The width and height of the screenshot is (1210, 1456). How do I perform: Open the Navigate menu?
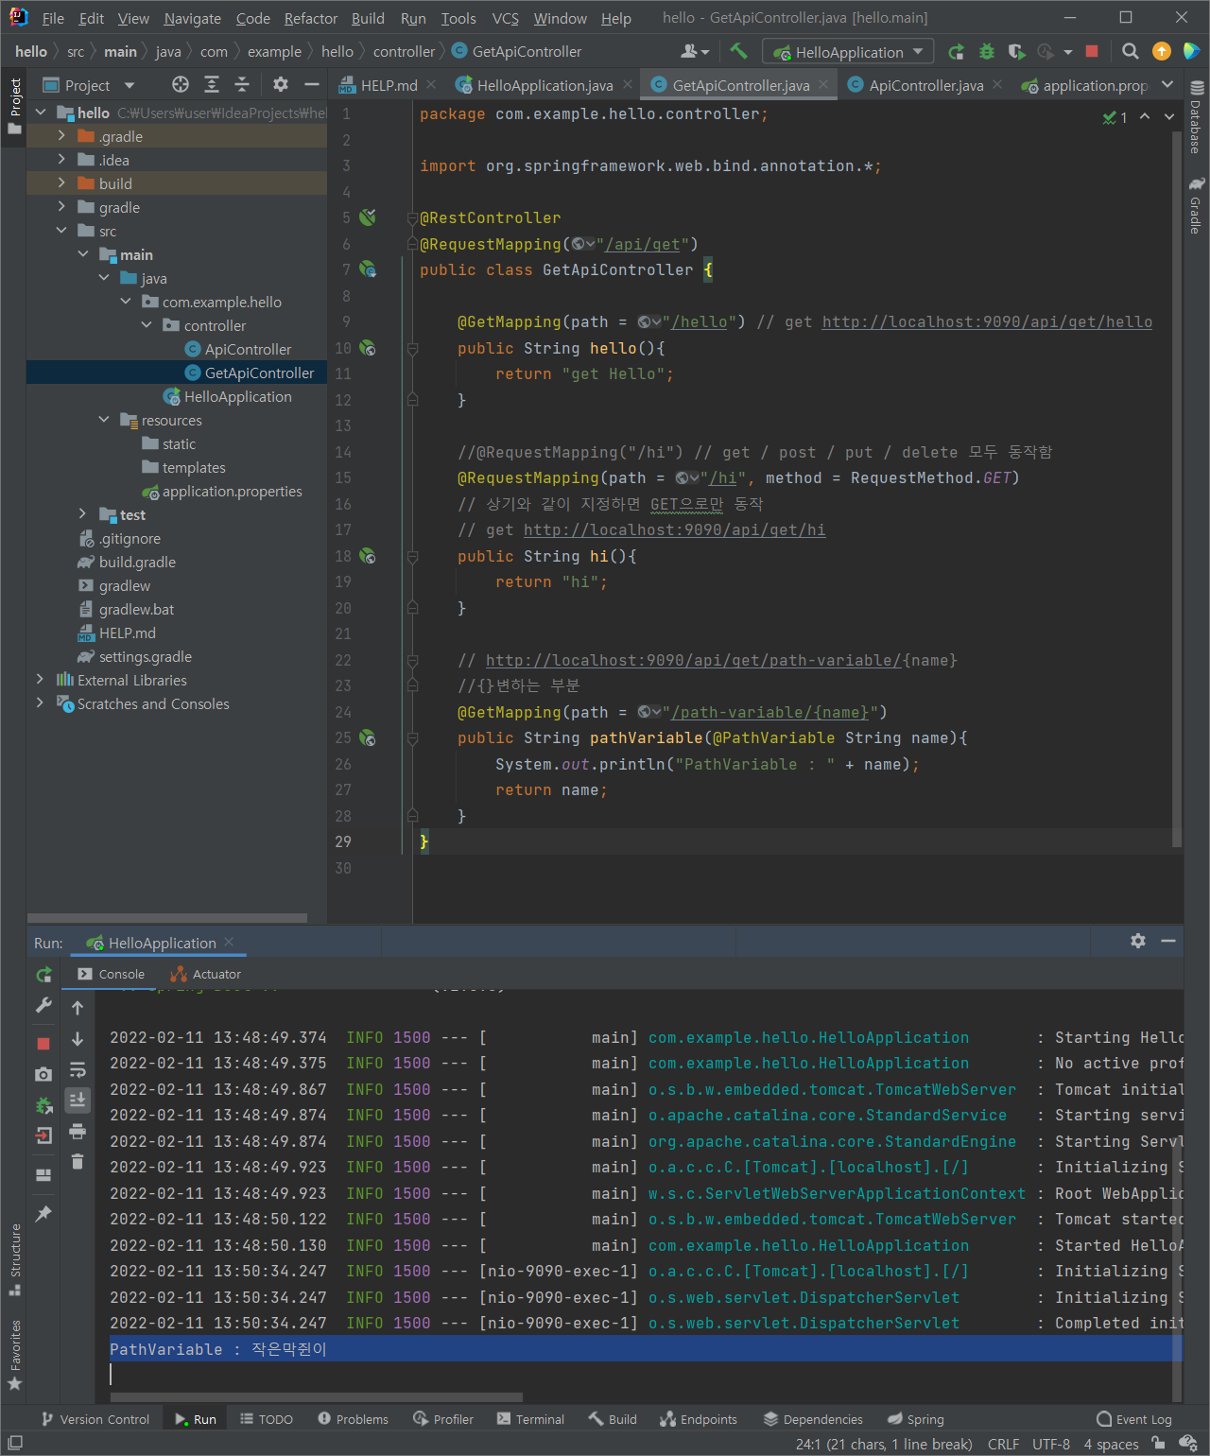tap(193, 18)
